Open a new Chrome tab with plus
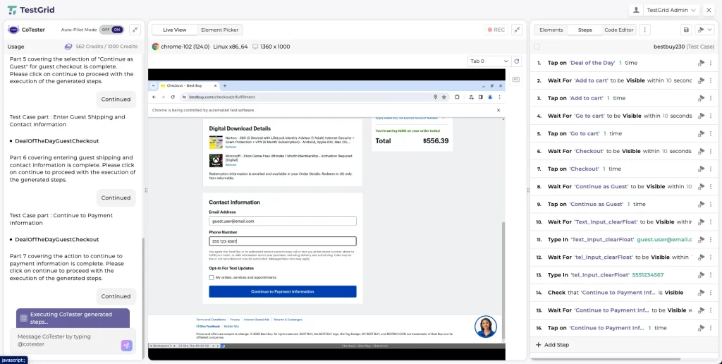The image size is (722, 364). [225, 85]
